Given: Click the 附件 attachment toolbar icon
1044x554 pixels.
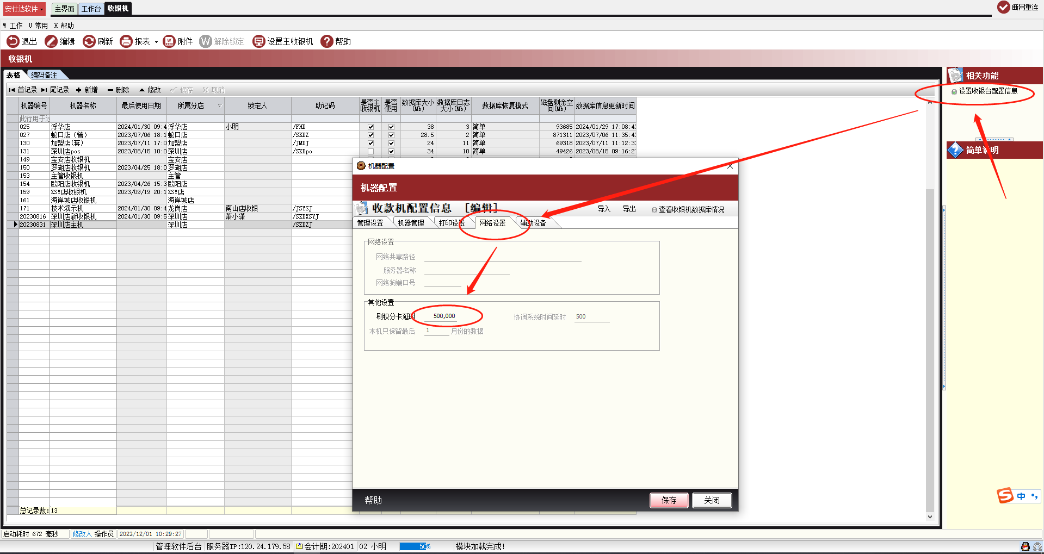Looking at the screenshot, I should tap(169, 41).
